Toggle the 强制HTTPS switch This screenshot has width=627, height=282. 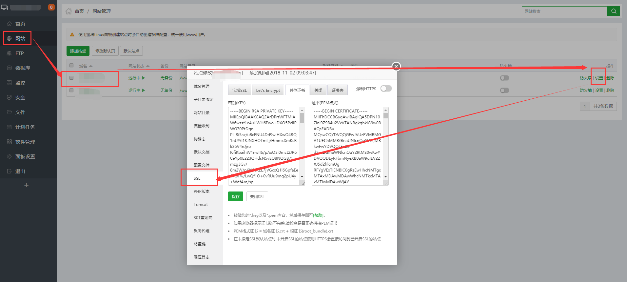coord(386,89)
